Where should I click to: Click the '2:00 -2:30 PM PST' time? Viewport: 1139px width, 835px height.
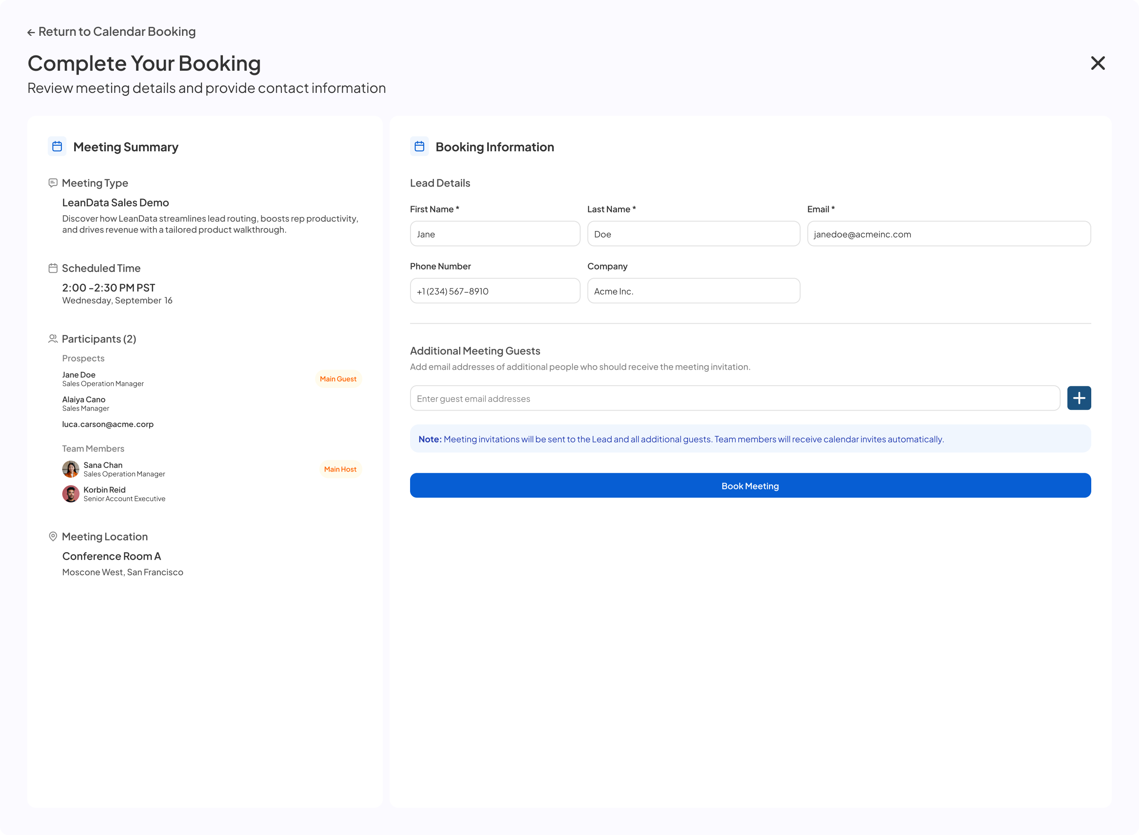(x=109, y=288)
